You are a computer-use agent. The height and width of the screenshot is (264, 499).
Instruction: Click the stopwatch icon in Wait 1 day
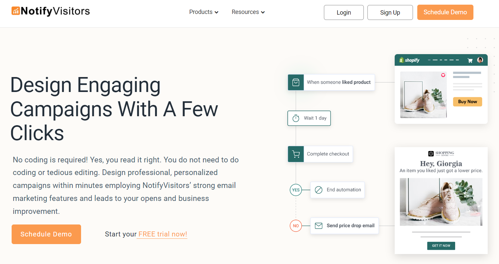(296, 118)
